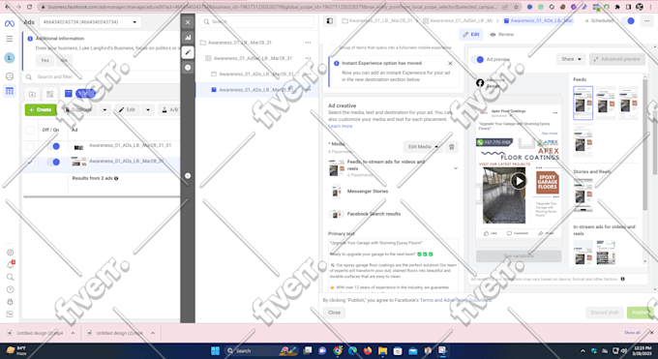Image resolution: width=658 pixels, height=359 pixels.
Task: Select the pencil edit mode icon
Action: click(x=188, y=52)
